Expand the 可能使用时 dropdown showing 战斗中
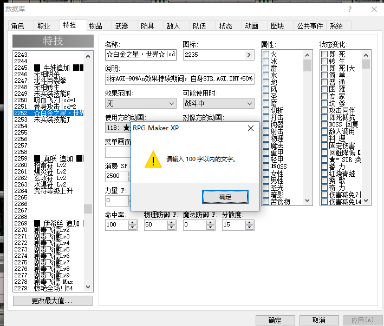The width and height of the screenshot is (384, 326). pos(219,104)
